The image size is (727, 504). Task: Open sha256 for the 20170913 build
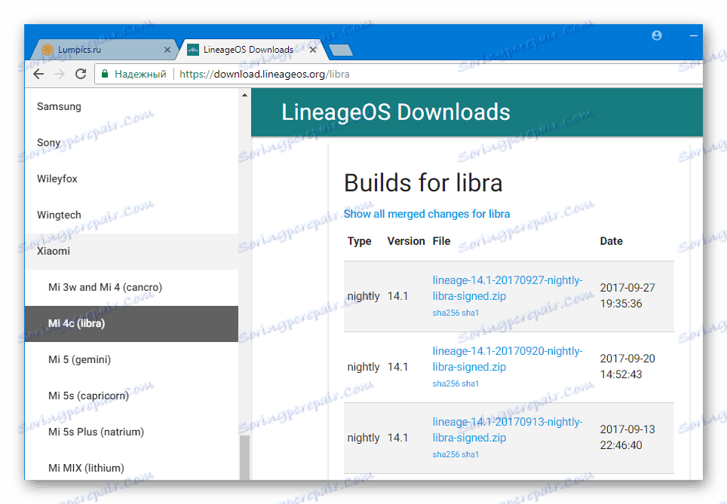[x=446, y=455]
